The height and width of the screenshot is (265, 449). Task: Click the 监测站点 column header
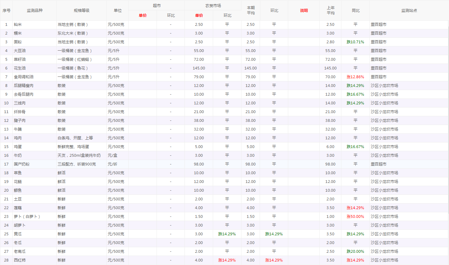(x=409, y=10)
